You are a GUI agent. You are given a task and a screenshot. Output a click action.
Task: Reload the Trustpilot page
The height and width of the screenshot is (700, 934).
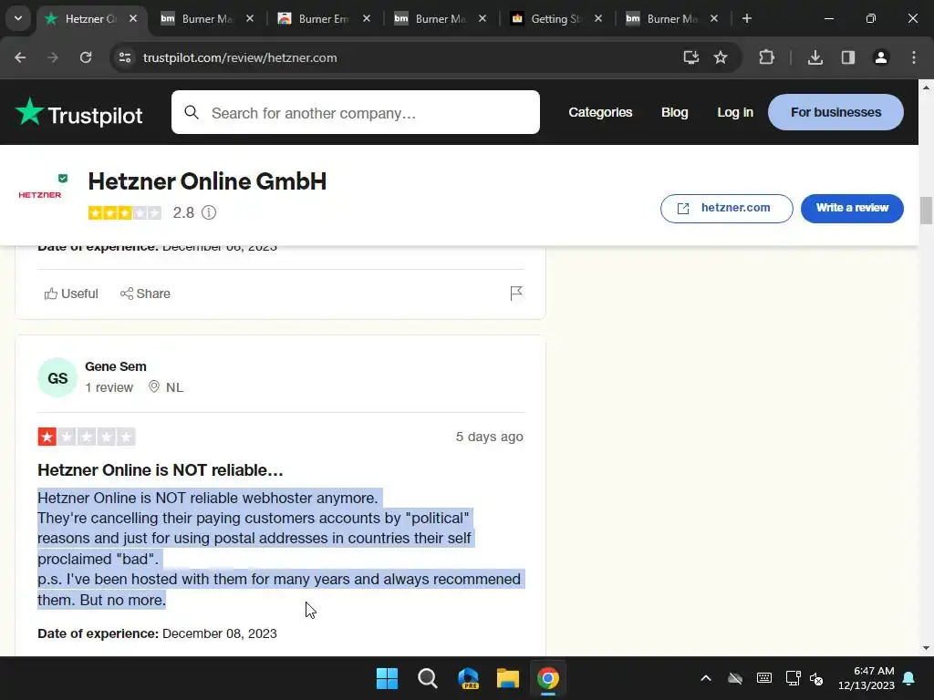coord(86,57)
